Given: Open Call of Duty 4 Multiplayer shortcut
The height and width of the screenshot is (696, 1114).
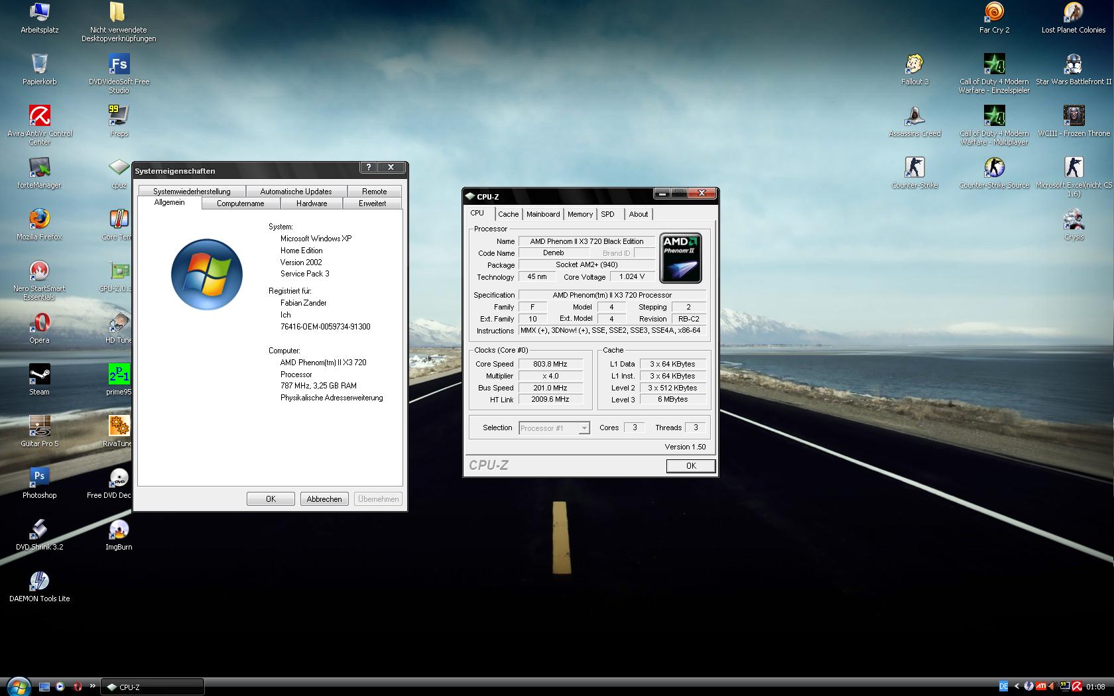Looking at the screenshot, I should click(995, 125).
